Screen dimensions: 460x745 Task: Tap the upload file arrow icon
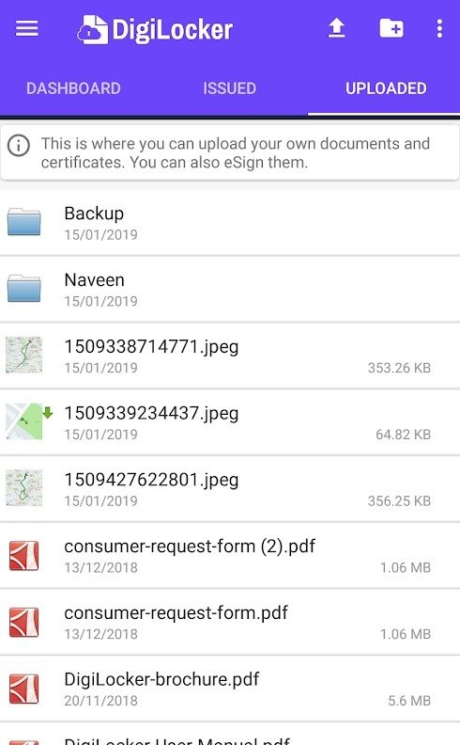(337, 28)
